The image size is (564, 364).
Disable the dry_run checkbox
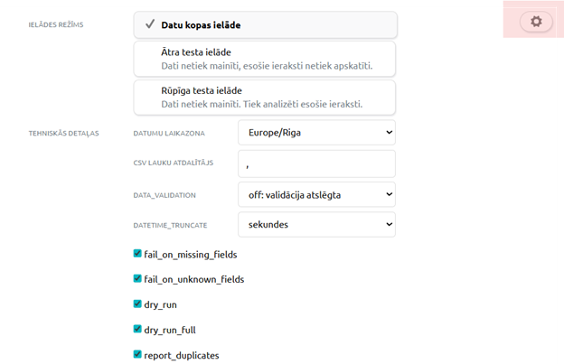[137, 304]
